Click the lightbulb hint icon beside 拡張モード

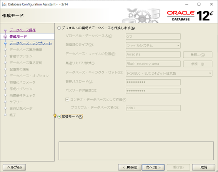(x=55, y=116)
